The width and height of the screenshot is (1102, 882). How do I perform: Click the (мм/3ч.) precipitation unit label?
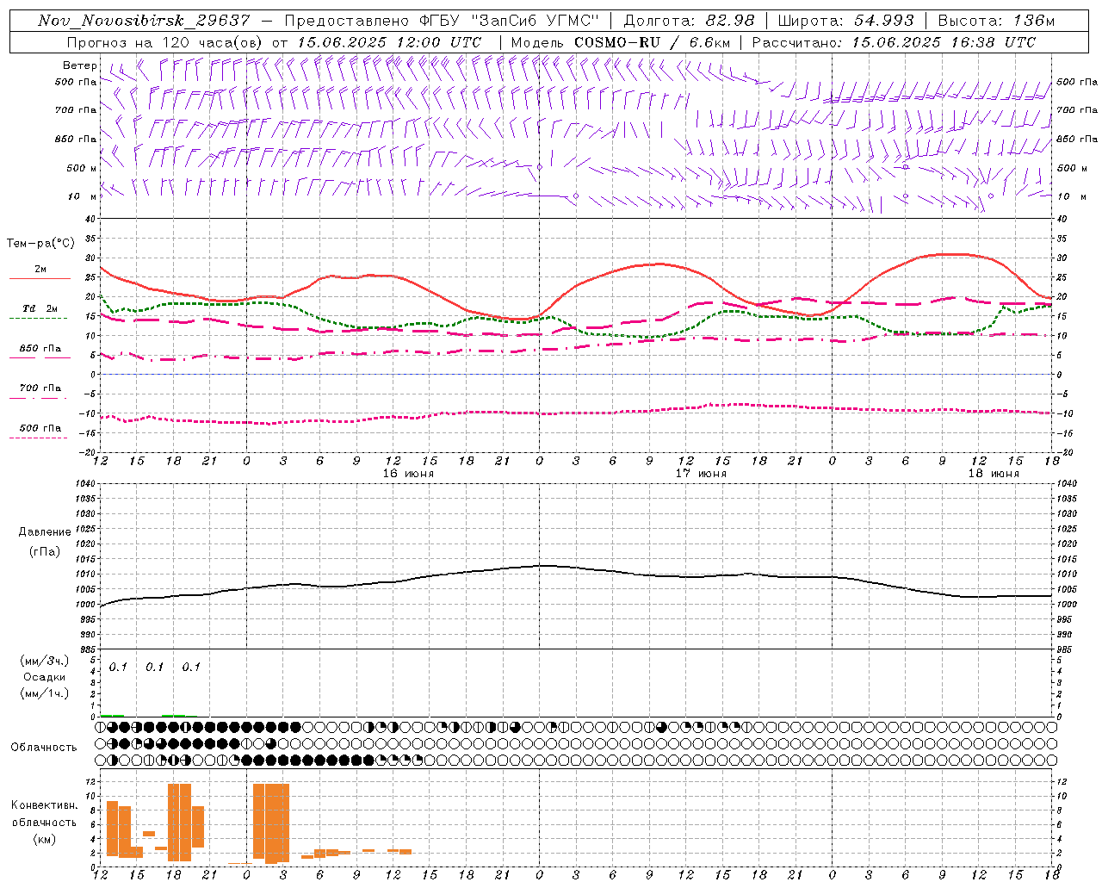[x=45, y=661]
